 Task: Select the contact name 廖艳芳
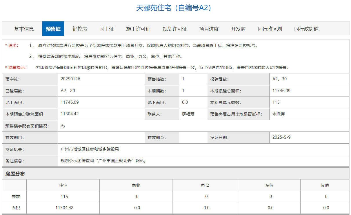[x=188, y=114]
